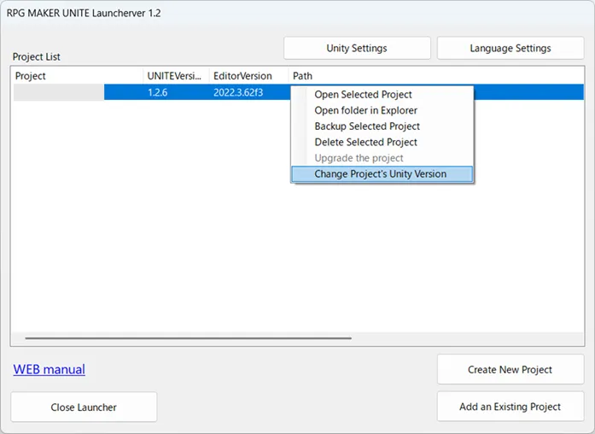Click the Language Settings button

click(510, 48)
